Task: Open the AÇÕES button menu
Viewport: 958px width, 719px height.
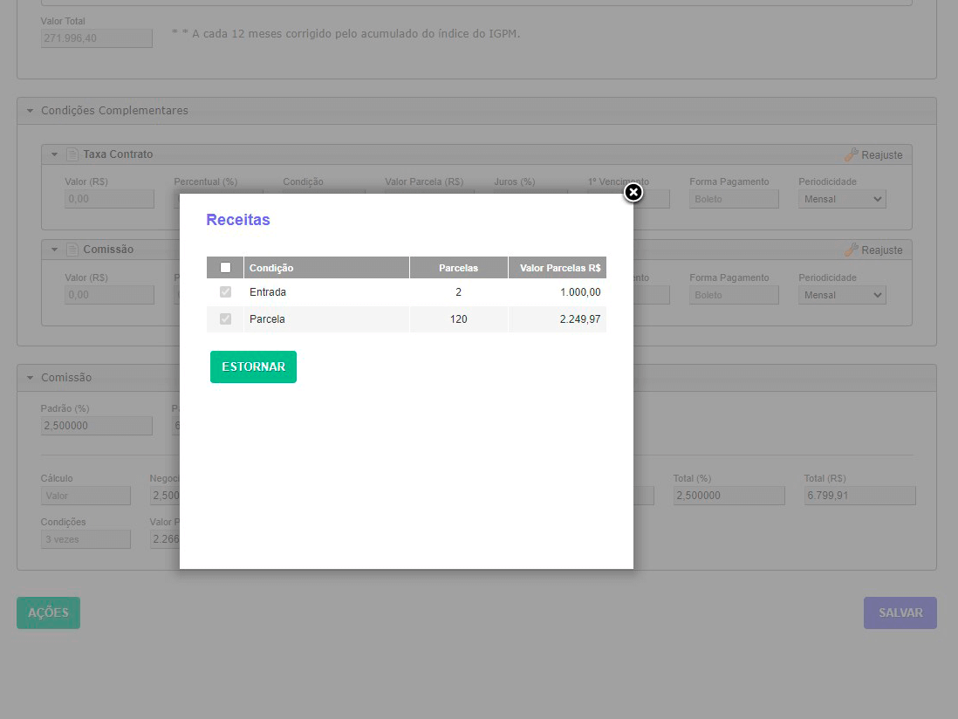Action: [x=48, y=613]
